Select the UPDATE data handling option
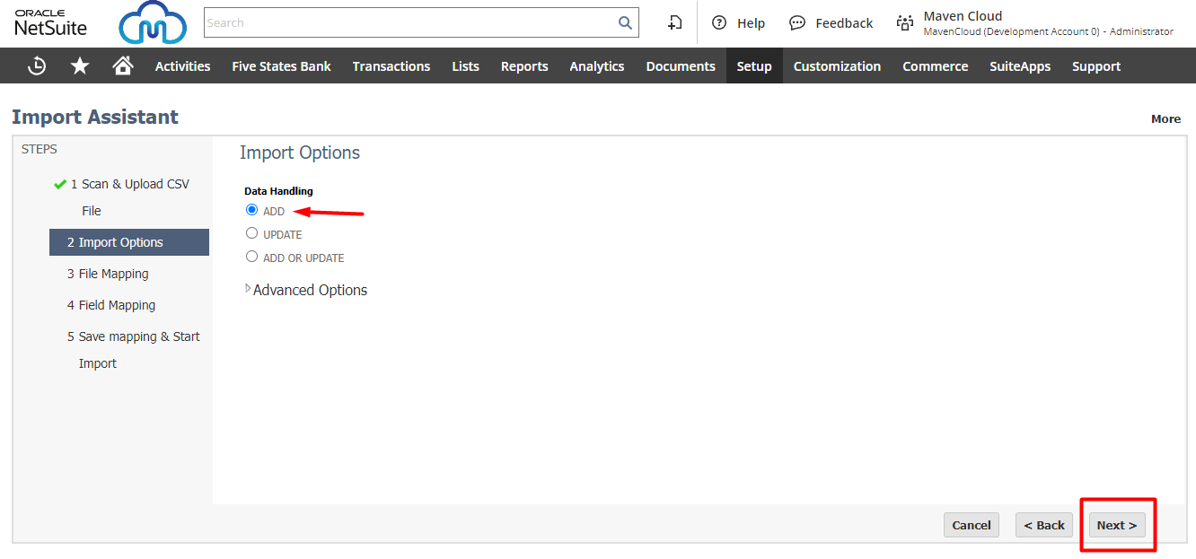Screen dimensions: 1196x559 252,233
